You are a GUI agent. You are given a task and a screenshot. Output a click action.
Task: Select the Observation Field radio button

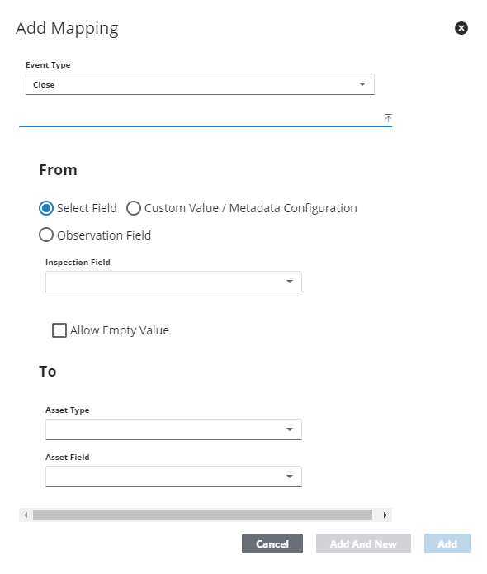46,235
